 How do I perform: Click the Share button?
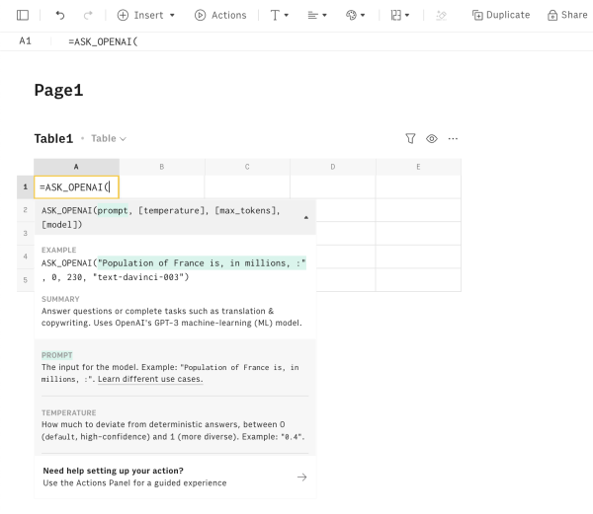567,15
